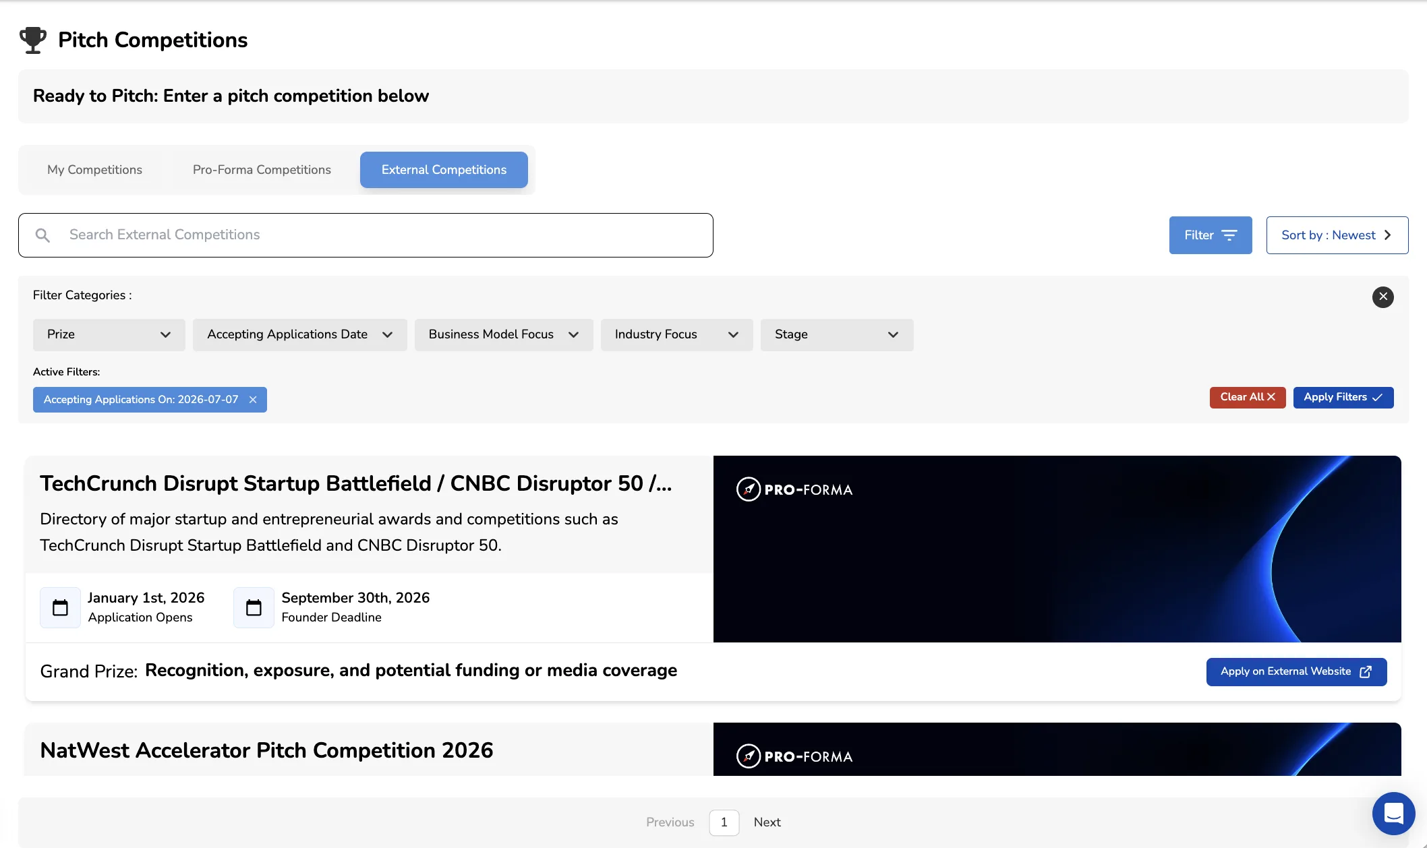Switch to Pro-Forma Competitions tab

pyautogui.click(x=262, y=170)
